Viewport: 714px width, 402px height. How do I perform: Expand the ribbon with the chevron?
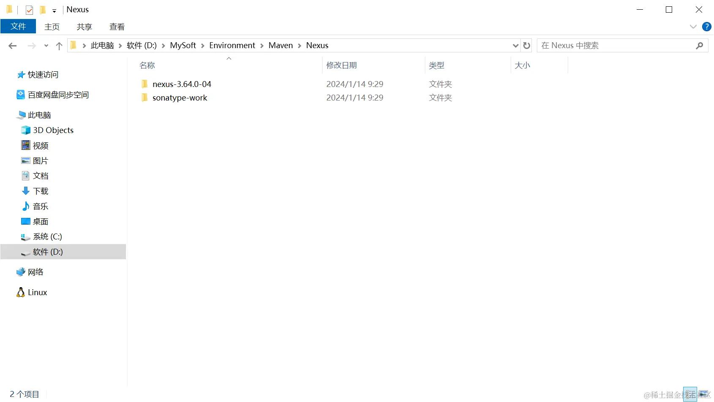[693, 27]
